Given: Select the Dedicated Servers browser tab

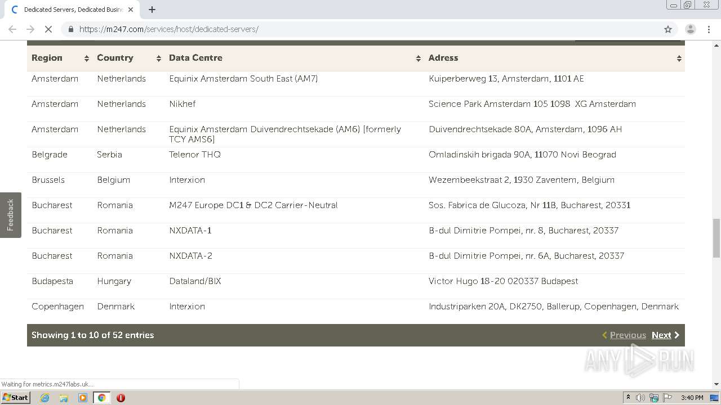Looking at the screenshot, I should (72, 10).
